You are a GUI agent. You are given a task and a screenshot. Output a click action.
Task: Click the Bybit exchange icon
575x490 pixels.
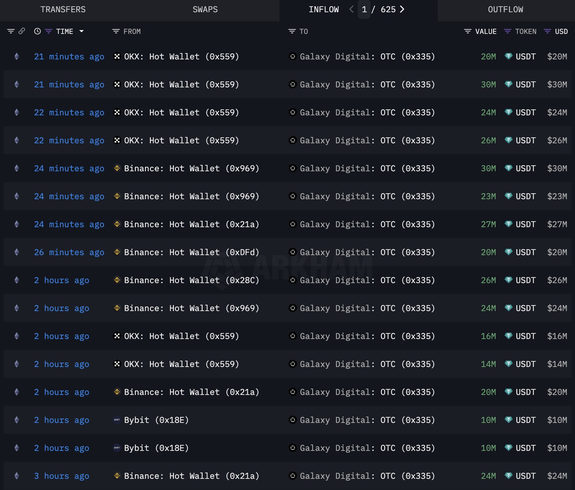(117, 420)
